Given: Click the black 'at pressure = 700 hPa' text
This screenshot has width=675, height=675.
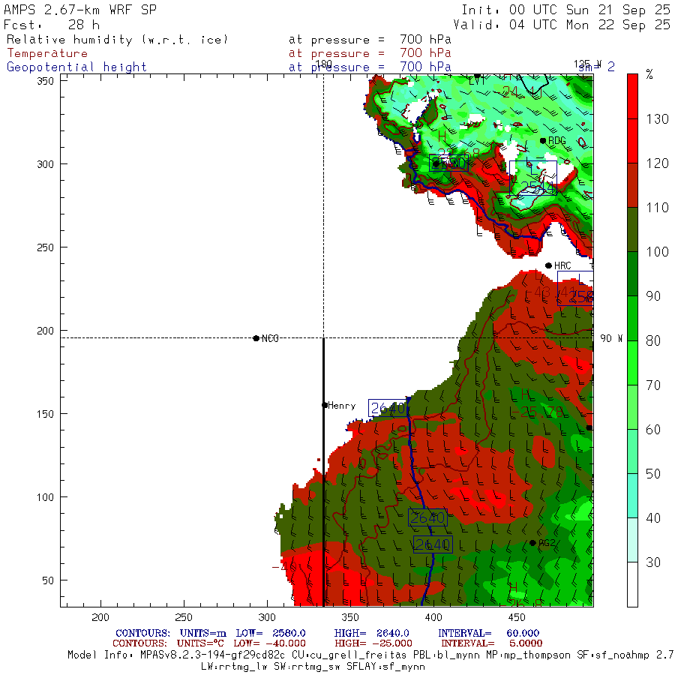Looking at the screenshot, I should coord(370,40).
